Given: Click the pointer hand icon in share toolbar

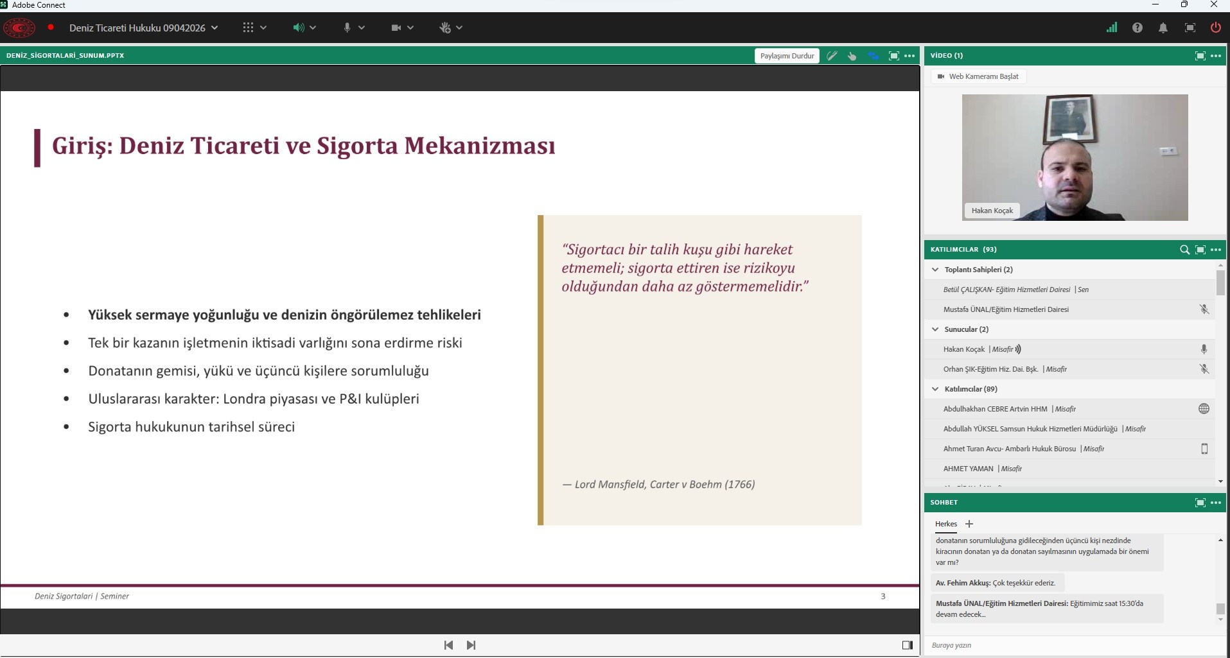Looking at the screenshot, I should click(x=852, y=56).
